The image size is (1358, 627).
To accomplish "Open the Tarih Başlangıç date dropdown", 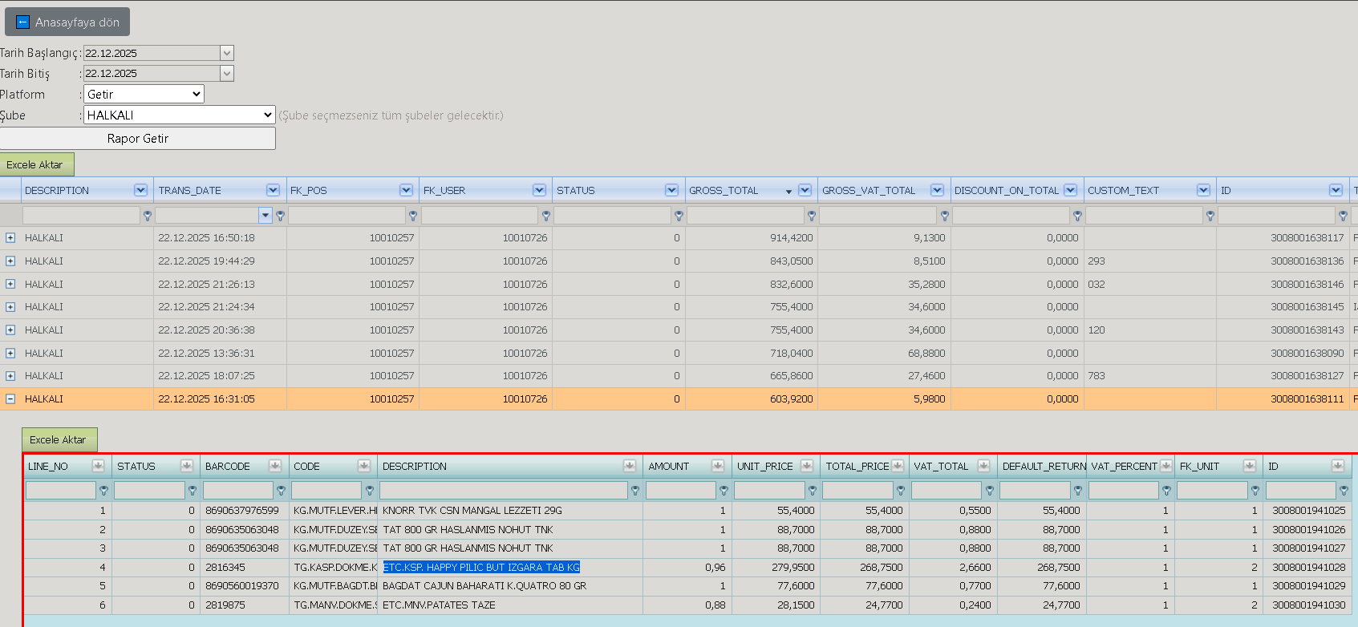I will point(227,53).
